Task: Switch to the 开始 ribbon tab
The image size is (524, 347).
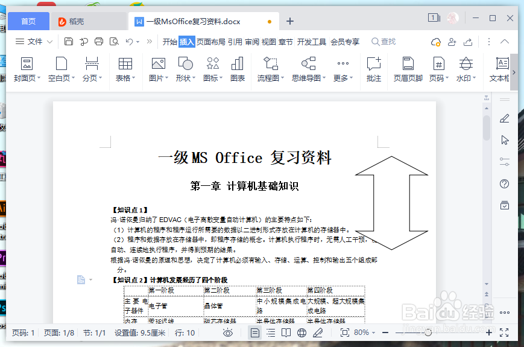Action: click(170, 42)
